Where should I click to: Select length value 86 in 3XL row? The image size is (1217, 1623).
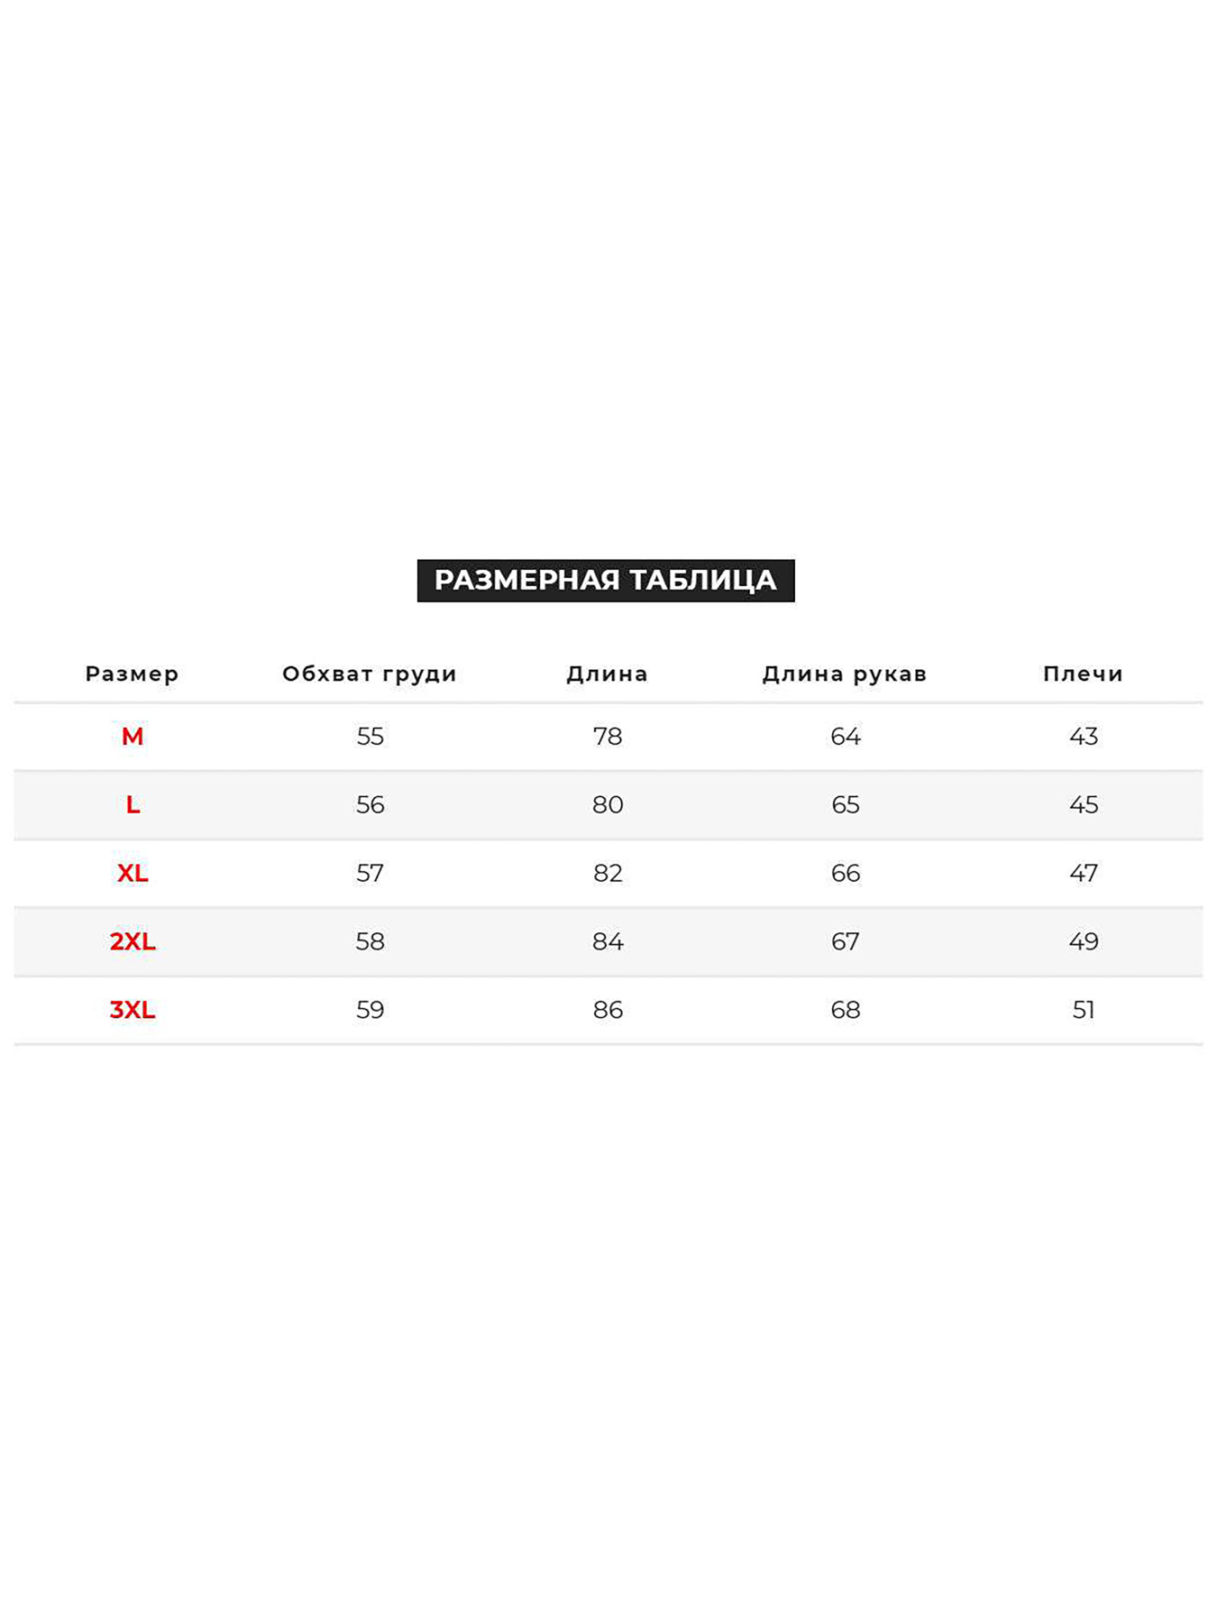(x=608, y=1010)
